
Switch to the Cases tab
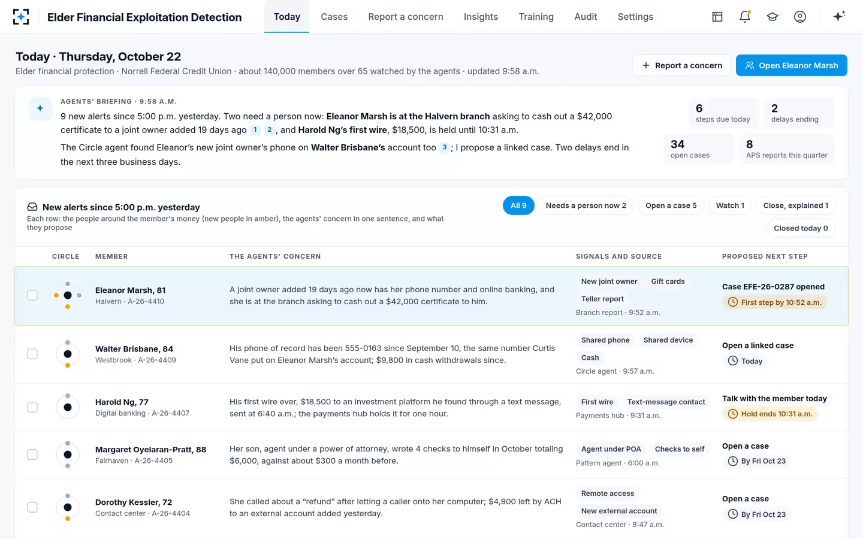pos(334,17)
